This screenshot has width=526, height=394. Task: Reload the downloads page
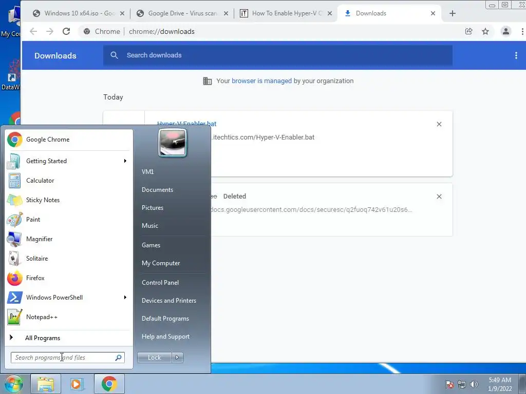tap(66, 31)
